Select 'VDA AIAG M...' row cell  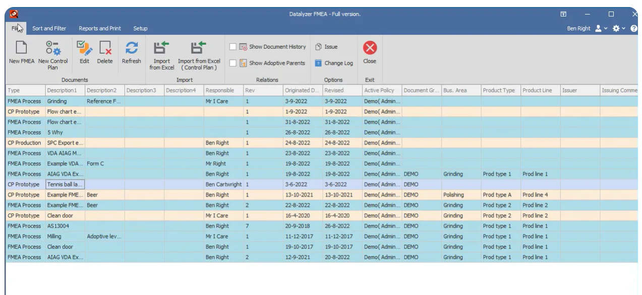pyautogui.click(x=66, y=153)
